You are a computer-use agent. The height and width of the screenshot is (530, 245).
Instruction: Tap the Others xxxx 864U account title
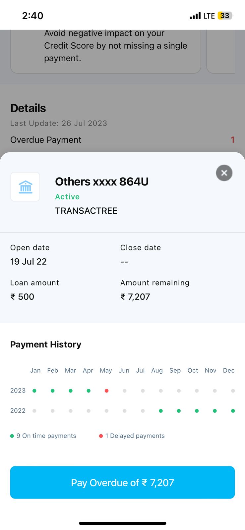(x=102, y=182)
